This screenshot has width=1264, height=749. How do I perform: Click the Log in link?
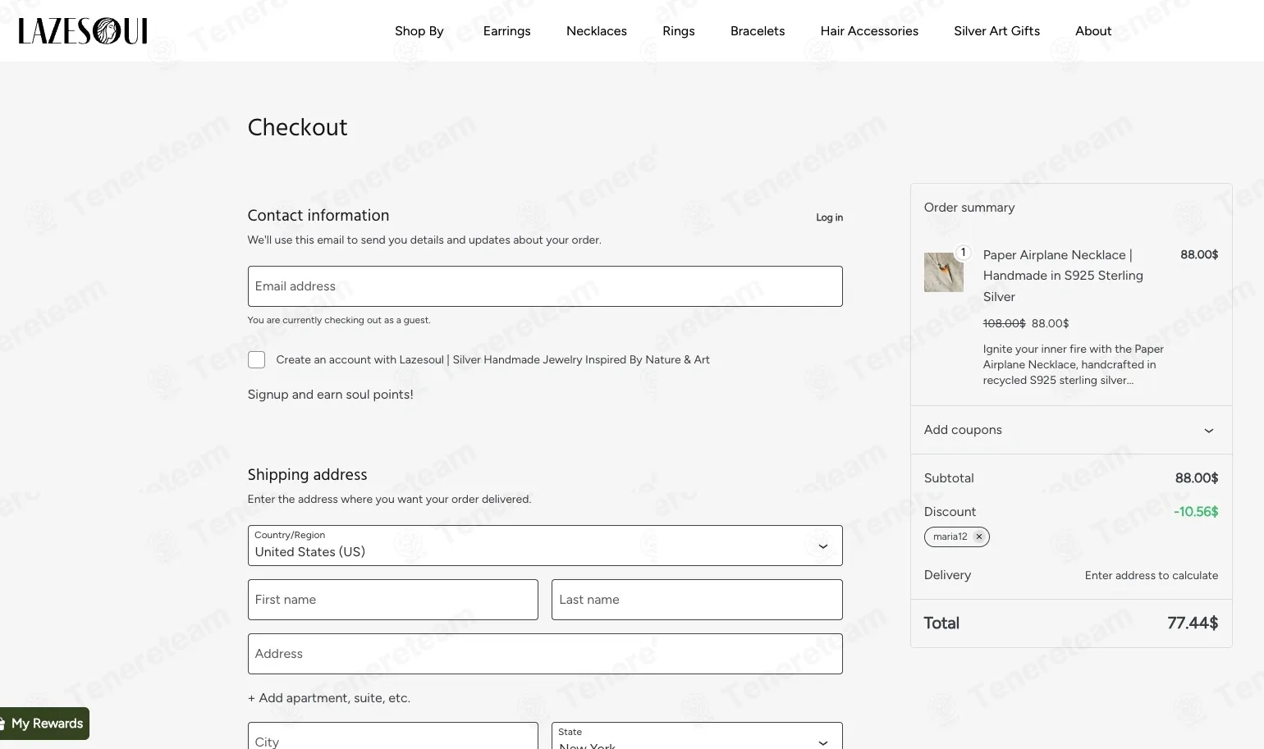coord(829,217)
